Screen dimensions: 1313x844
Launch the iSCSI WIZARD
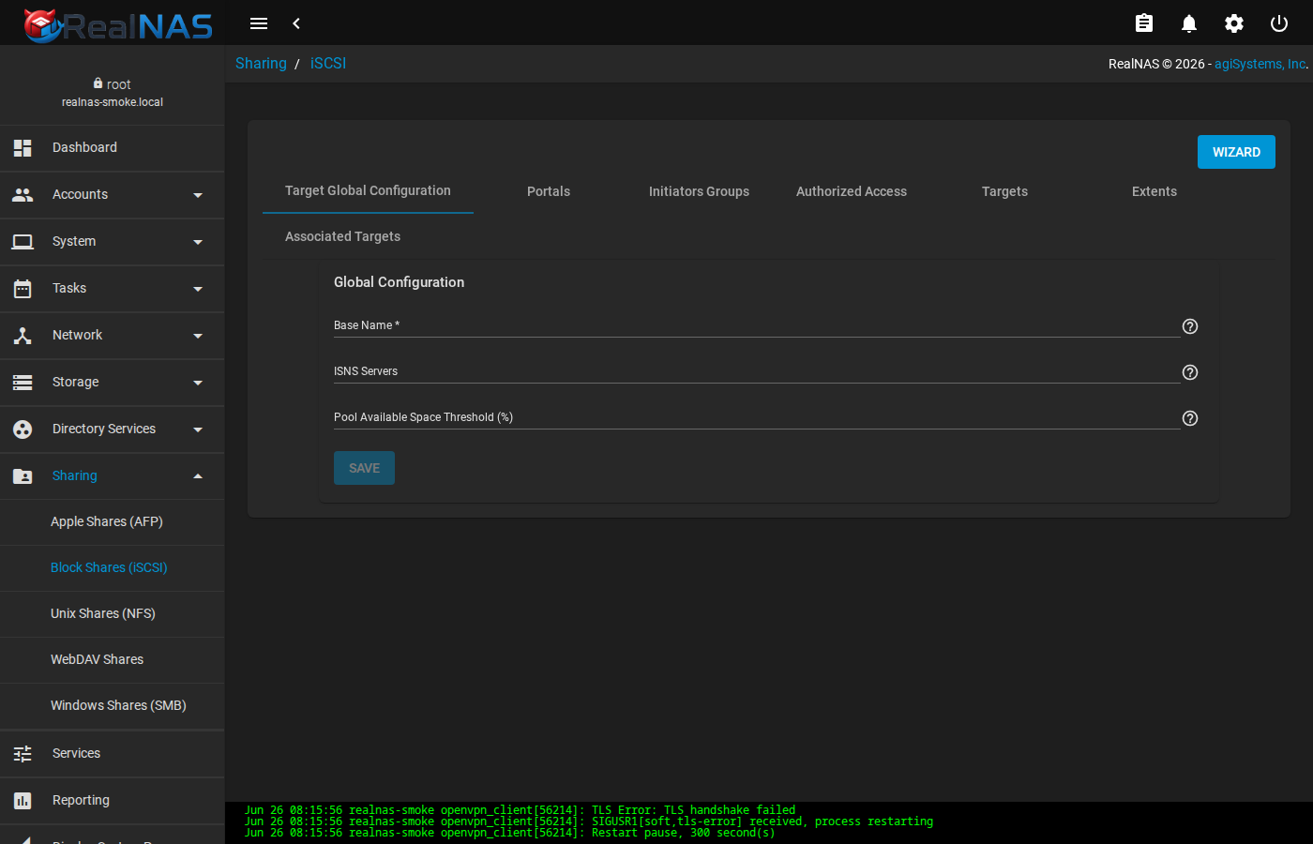pyautogui.click(x=1236, y=152)
